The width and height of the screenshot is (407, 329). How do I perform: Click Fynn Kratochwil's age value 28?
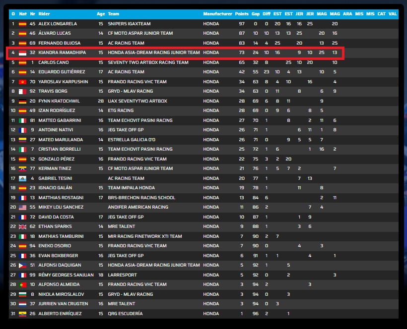pos(101,101)
